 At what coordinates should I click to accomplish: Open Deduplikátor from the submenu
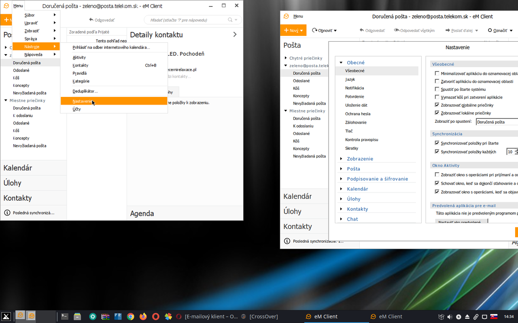pos(114,91)
